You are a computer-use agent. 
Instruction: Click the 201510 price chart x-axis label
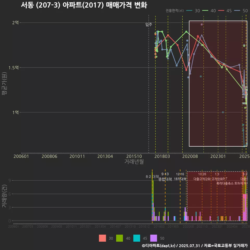(x=134, y=156)
